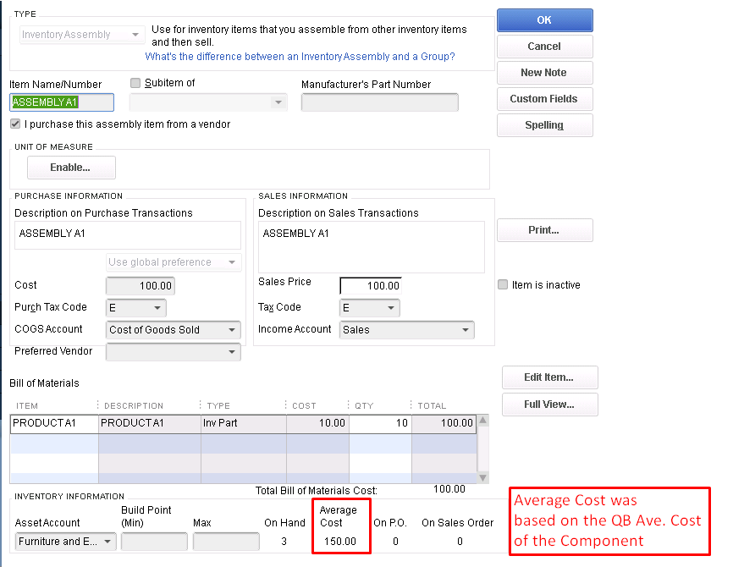
Task: Uncheck I purchase this assembly from a vendor
Action: pos(15,124)
